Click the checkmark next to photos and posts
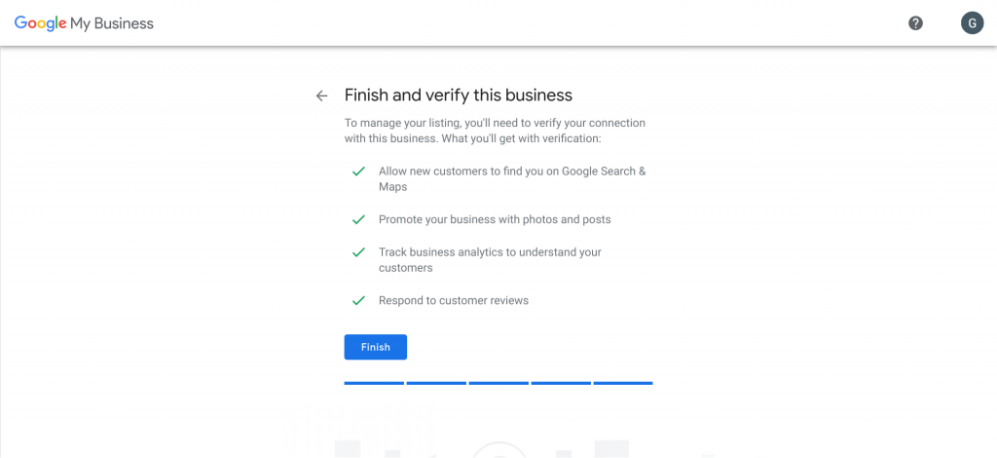Image resolution: width=997 pixels, height=458 pixels. point(358,219)
